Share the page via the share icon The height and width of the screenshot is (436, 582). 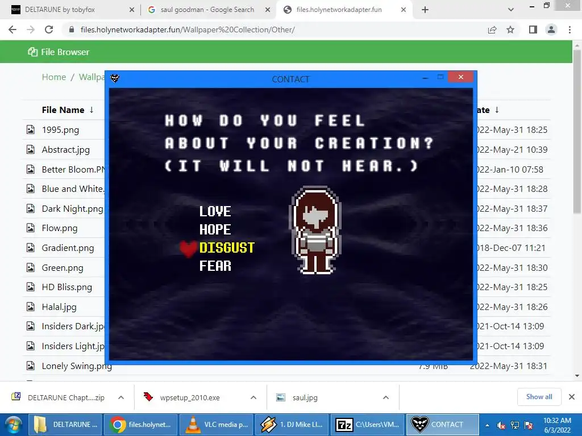tap(492, 30)
